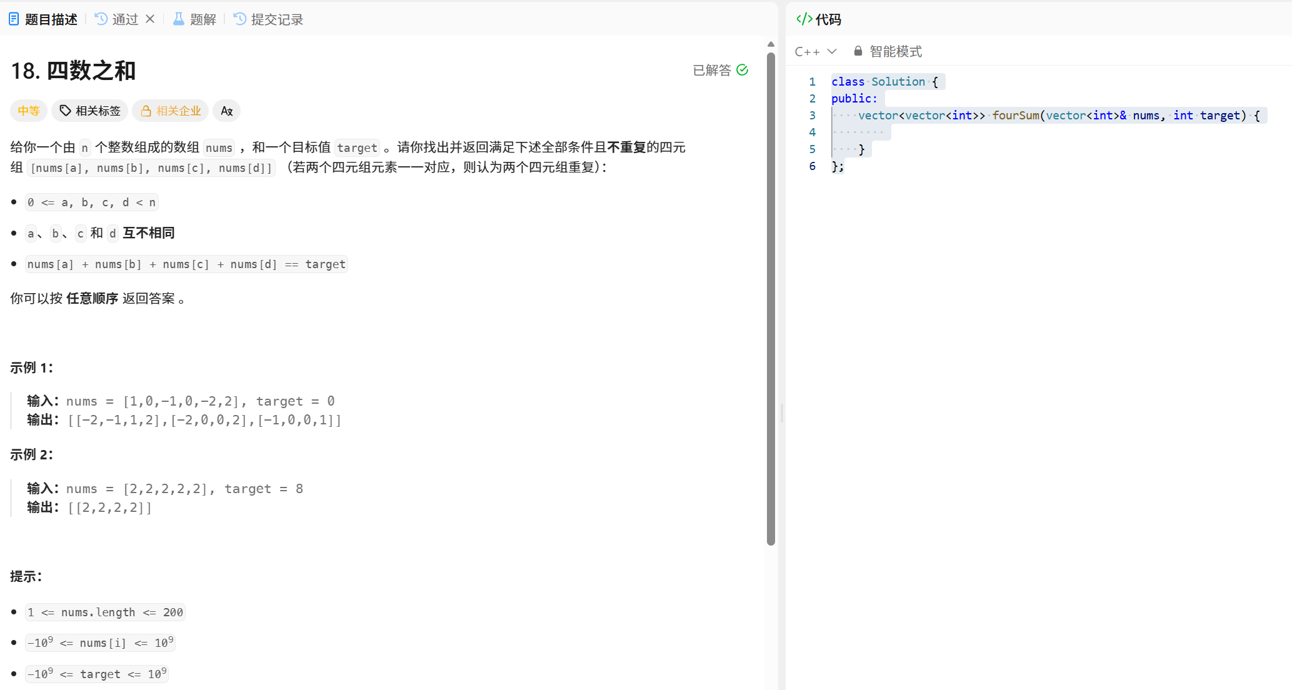
Task: Expand the C++ language dropdown
Action: click(x=808, y=52)
